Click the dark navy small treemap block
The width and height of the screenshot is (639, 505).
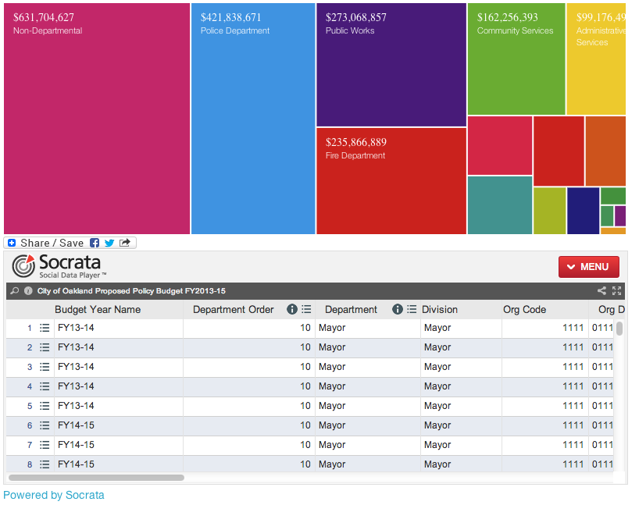tap(584, 211)
